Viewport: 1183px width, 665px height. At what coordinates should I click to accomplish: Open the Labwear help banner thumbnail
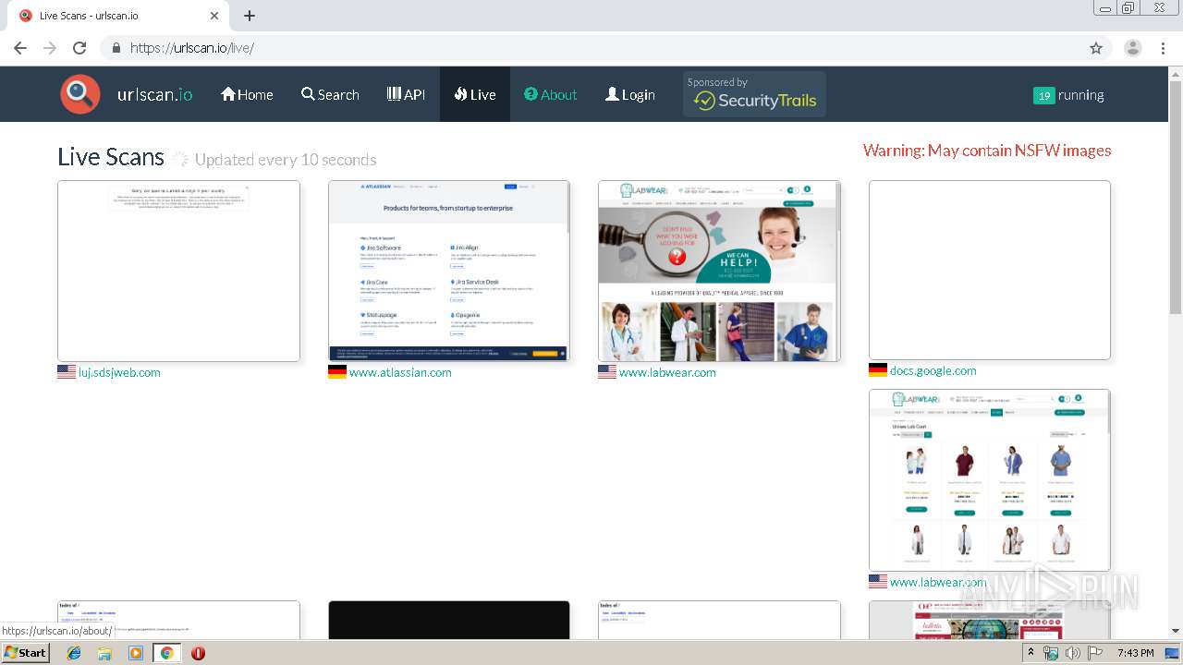(x=719, y=271)
